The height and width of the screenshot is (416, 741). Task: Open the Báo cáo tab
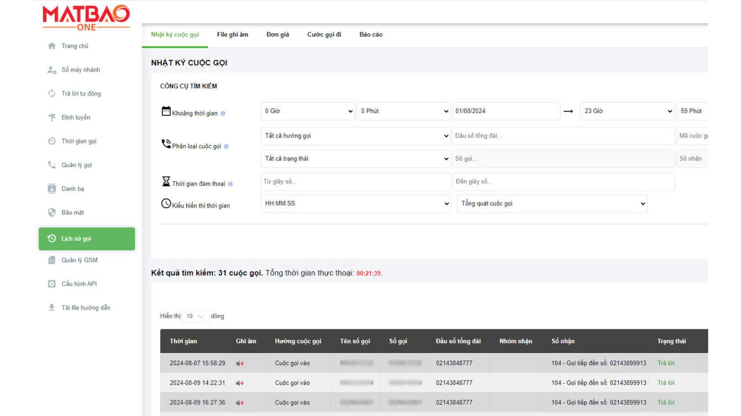pos(370,35)
